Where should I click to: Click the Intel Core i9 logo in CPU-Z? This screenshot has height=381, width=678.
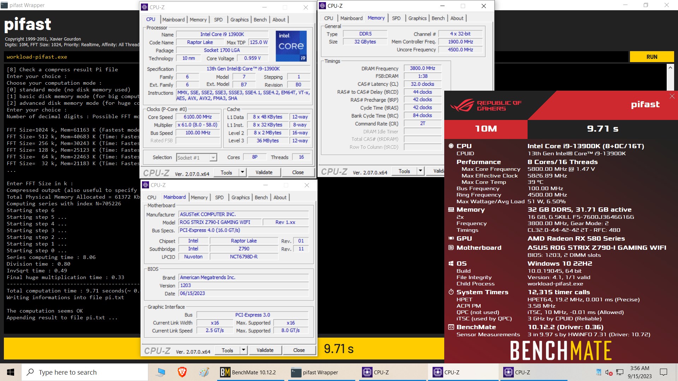click(291, 46)
